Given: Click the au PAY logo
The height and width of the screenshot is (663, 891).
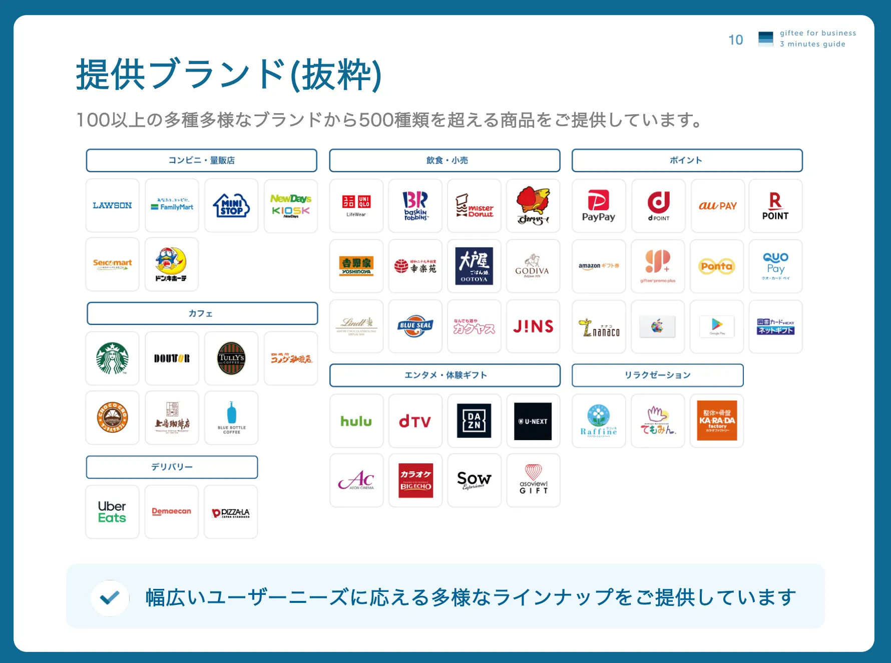Looking at the screenshot, I should 717,206.
